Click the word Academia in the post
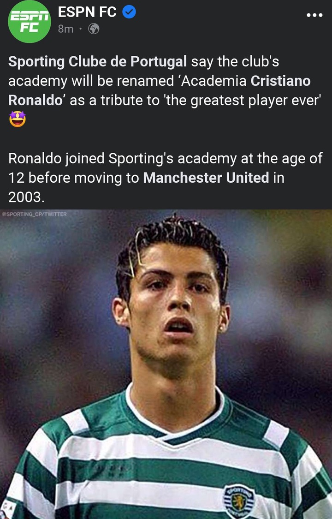 tap(213, 81)
